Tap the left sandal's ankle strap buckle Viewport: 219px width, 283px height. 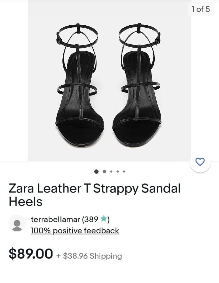[x=58, y=38]
